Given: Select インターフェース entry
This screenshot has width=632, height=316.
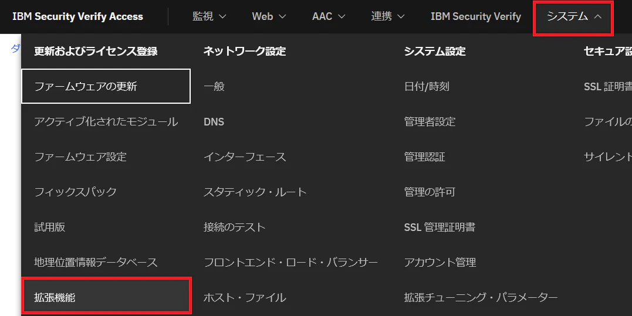Looking at the screenshot, I should pyautogui.click(x=245, y=157).
